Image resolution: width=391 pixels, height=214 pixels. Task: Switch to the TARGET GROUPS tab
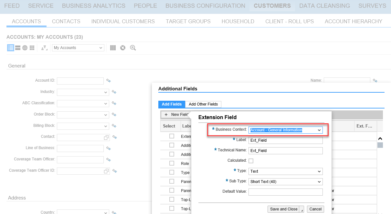[x=188, y=21]
